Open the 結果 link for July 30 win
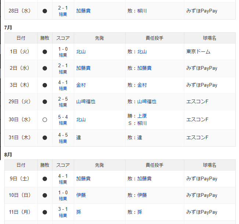This screenshot has width=239, height=224. (63, 123)
